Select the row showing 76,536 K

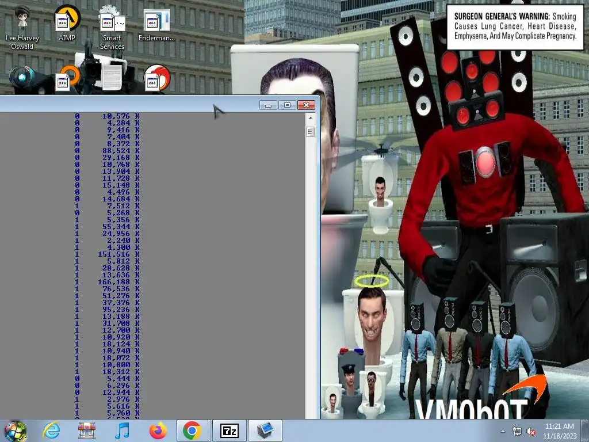point(107,289)
